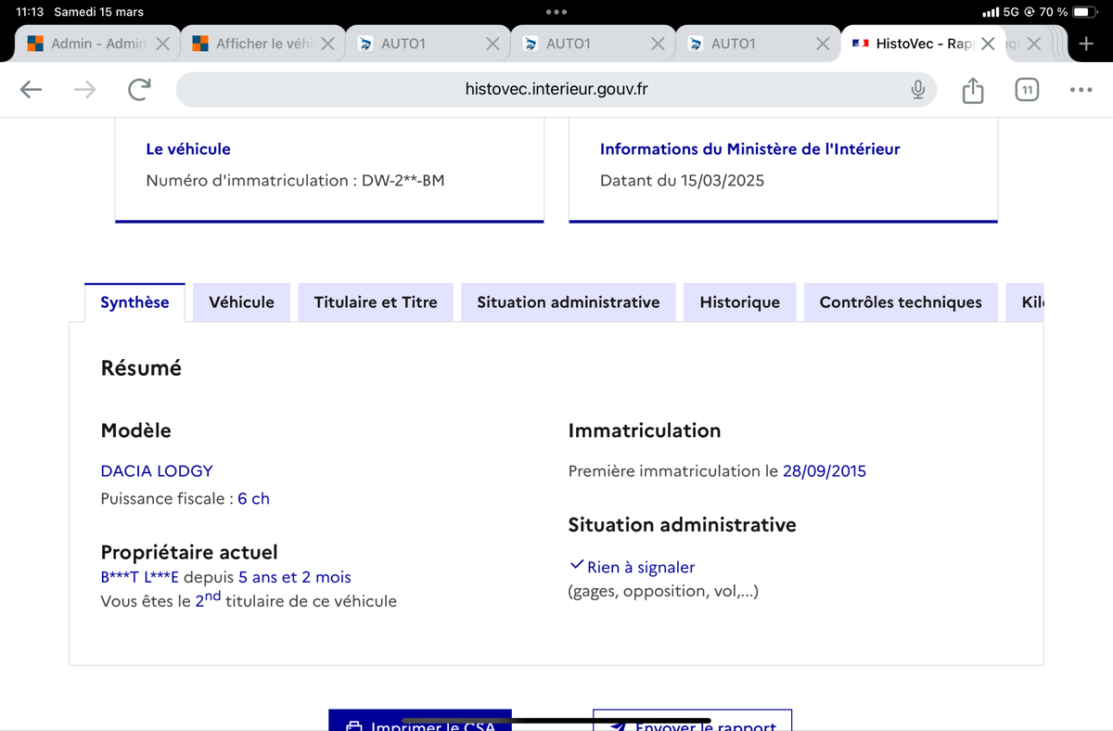Open the Historique tab

click(740, 302)
